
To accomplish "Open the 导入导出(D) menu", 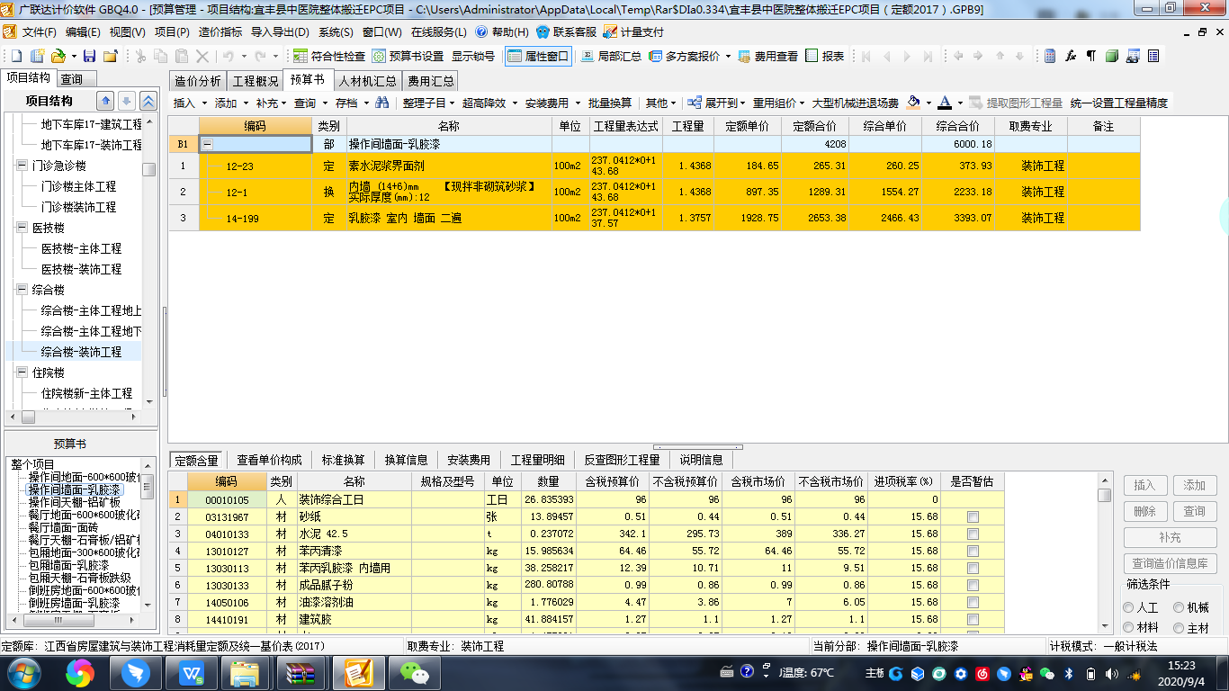I will pyautogui.click(x=280, y=31).
